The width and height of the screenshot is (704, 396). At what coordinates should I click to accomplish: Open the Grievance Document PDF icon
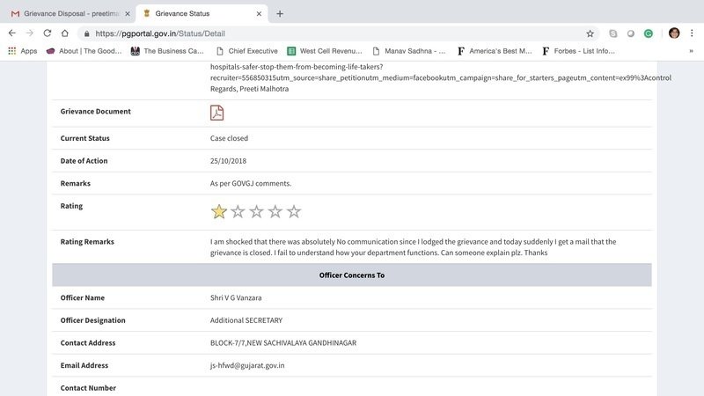216,112
